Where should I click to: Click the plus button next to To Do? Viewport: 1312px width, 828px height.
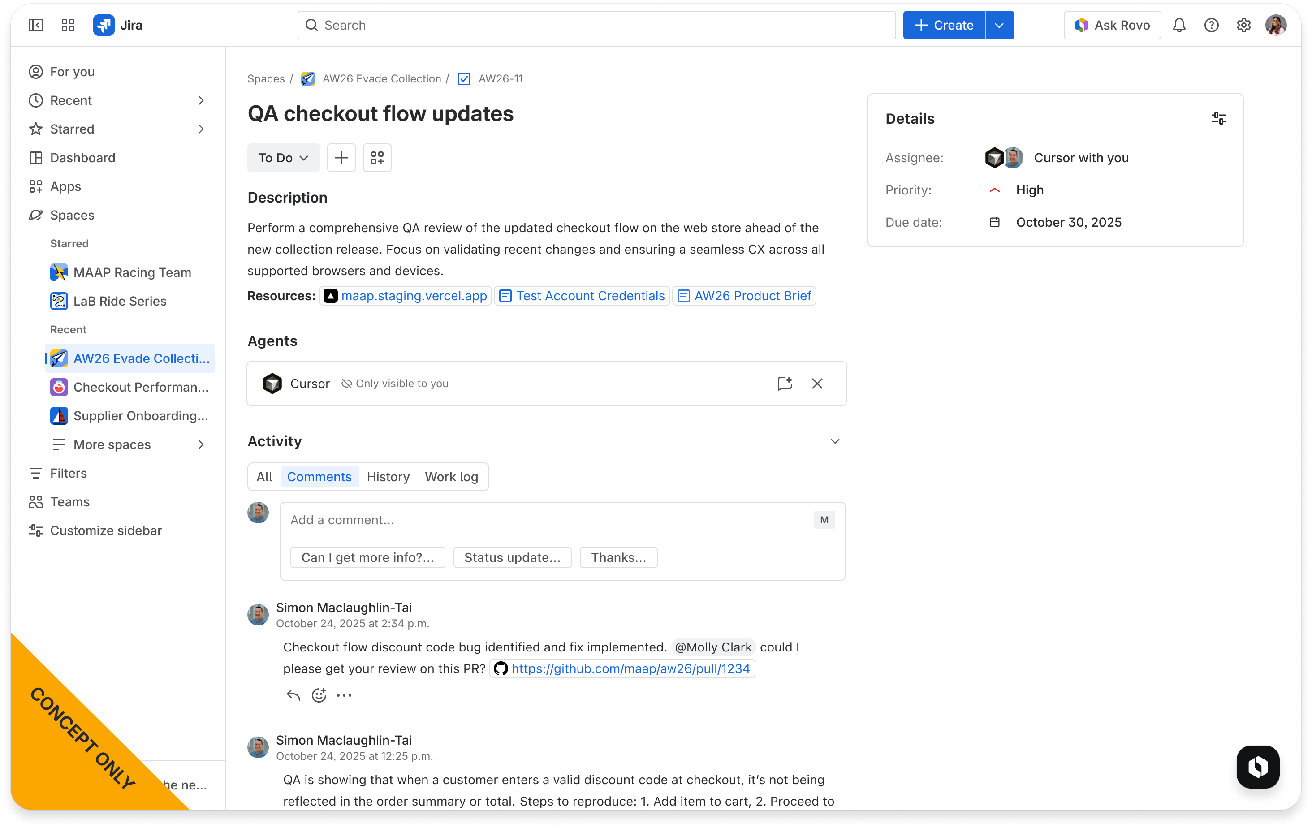[x=341, y=158]
